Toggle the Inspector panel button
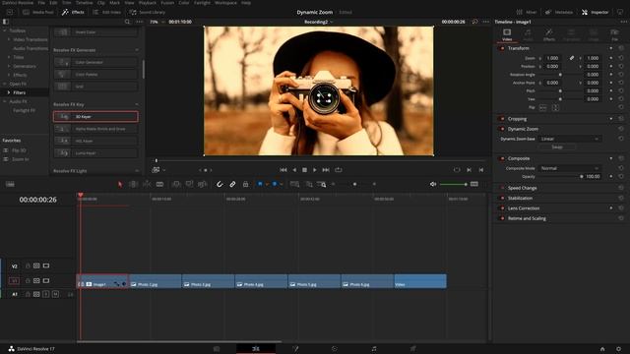 [595, 13]
